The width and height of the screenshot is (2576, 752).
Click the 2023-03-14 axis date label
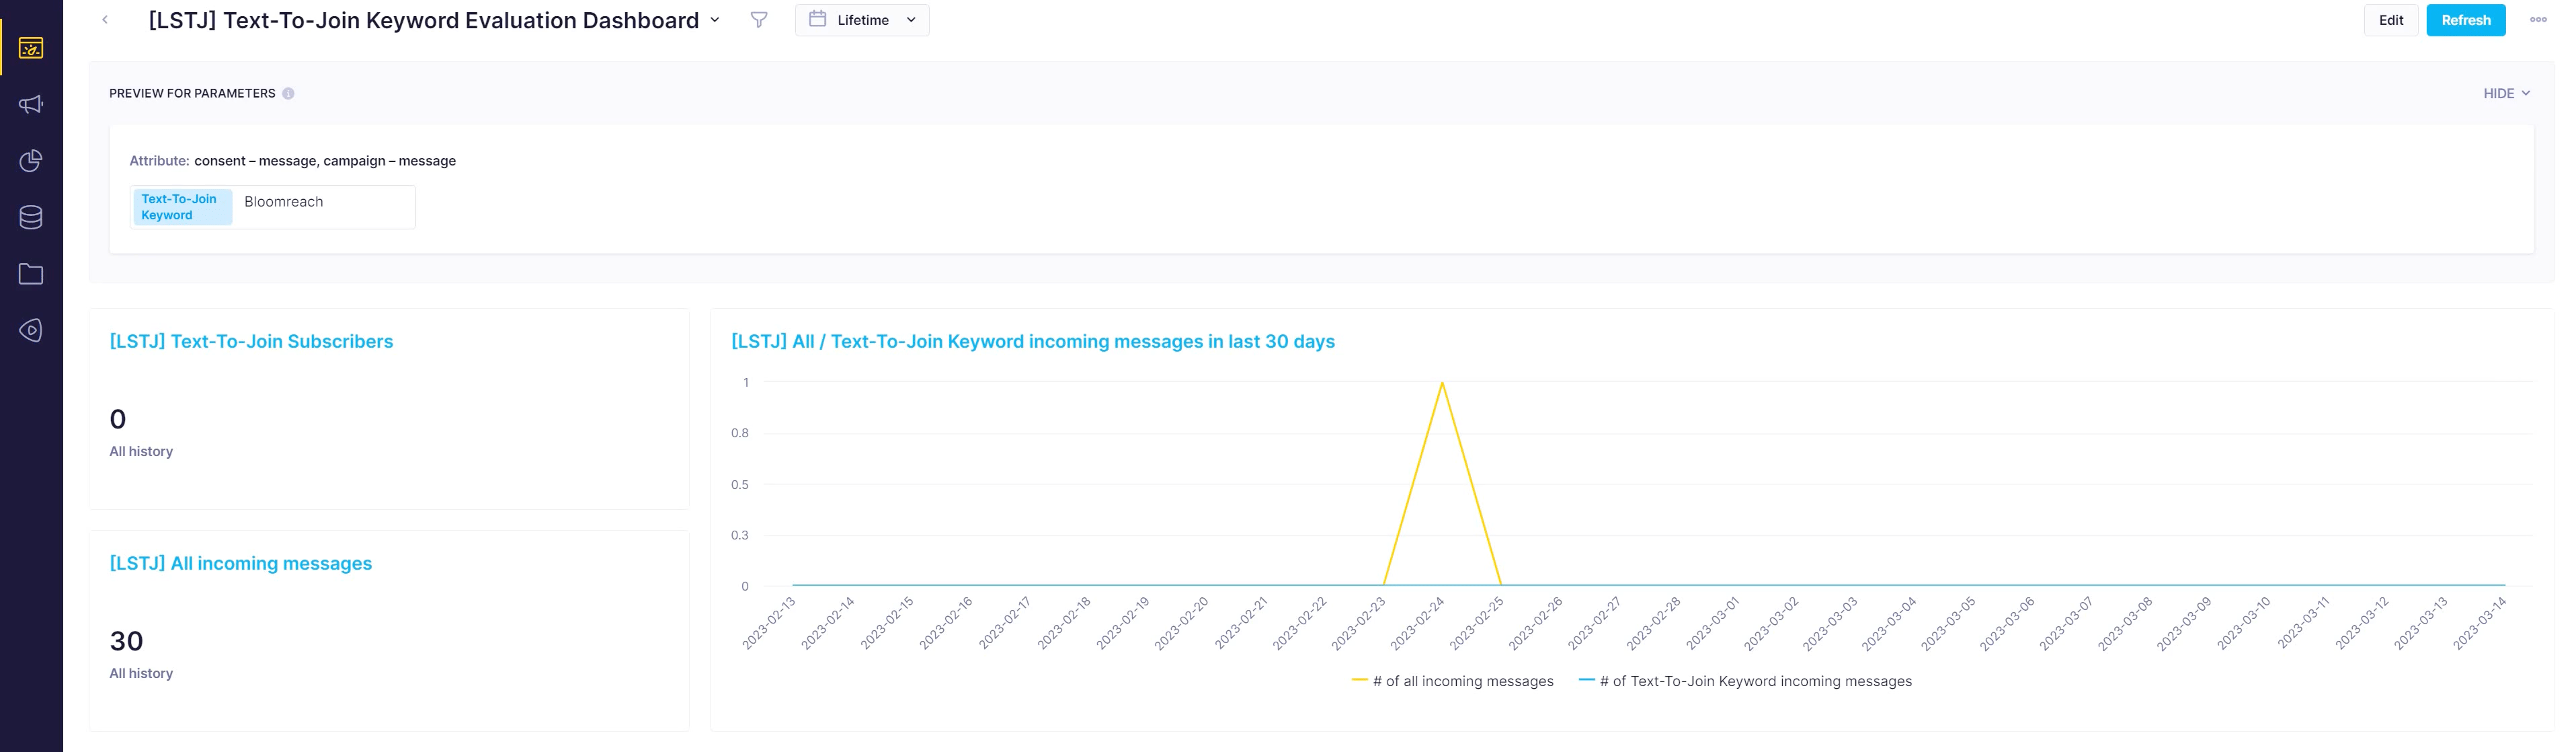[2481, 622]
